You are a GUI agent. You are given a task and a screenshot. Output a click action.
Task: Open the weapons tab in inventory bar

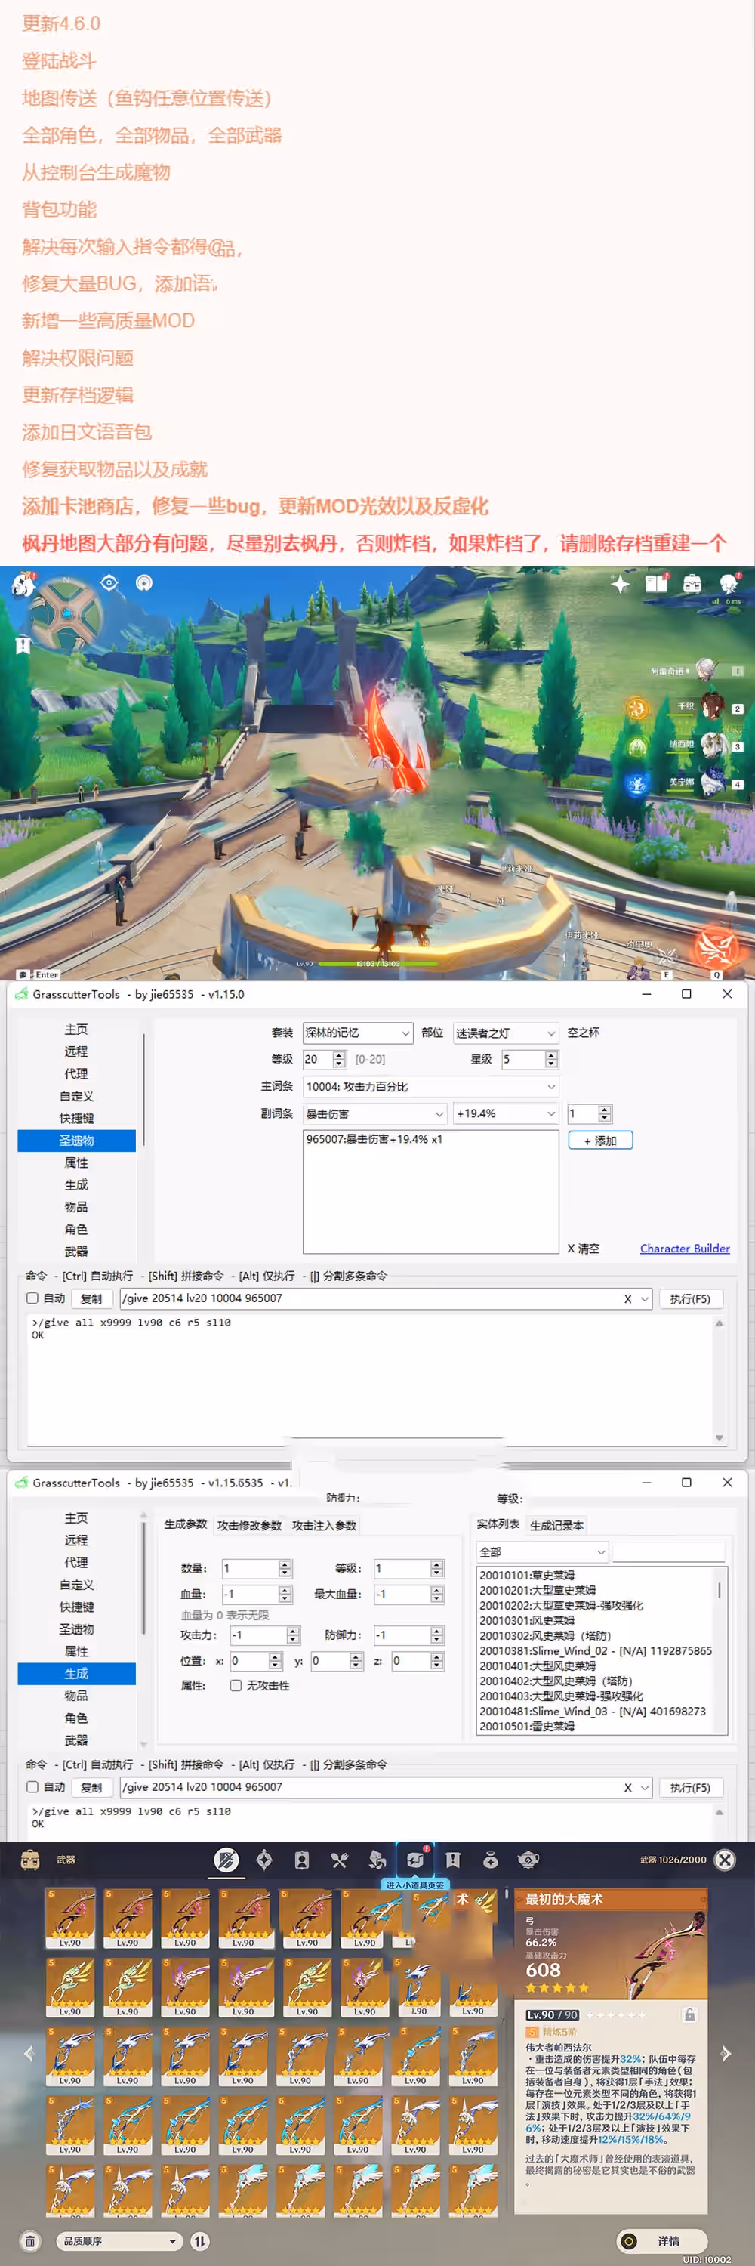[226, 1860]
